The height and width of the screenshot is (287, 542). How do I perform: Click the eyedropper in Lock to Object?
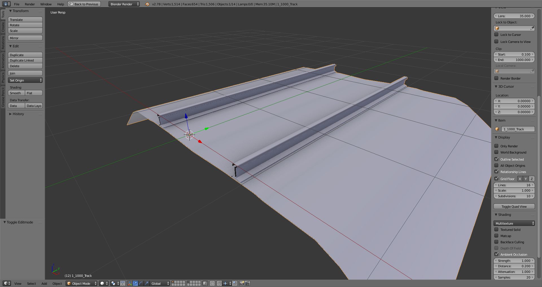click(x=532, y=28)
